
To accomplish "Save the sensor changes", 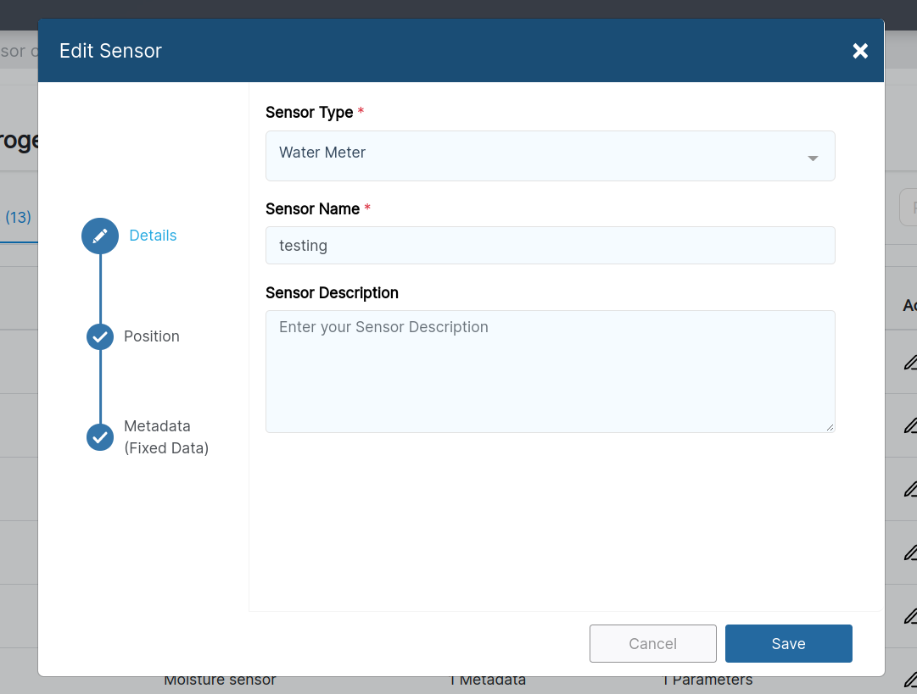I will [x=788, y=643].
